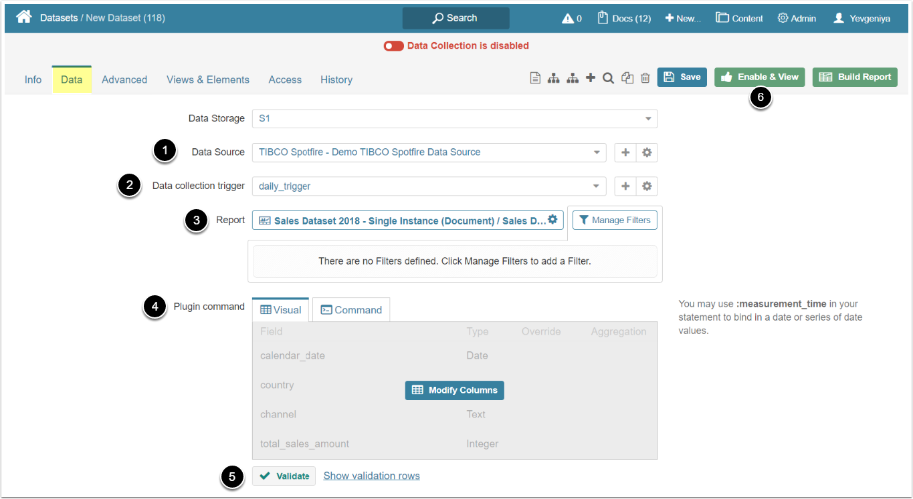Open the Admin menu
This screenshot has width=913, height=499.
[x=797, y=18]
